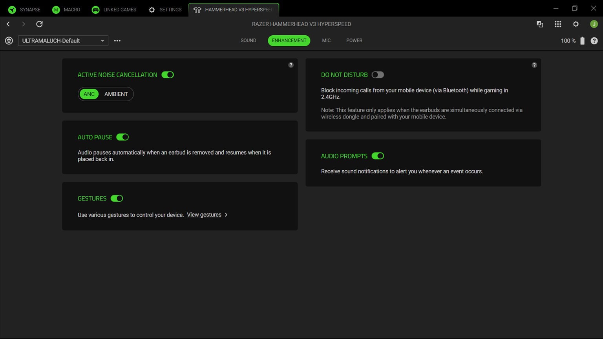The height and width of the screenshot is (339, 603).
Task: Click the profile stack icon beside dropdown
Action: (9, 40)
